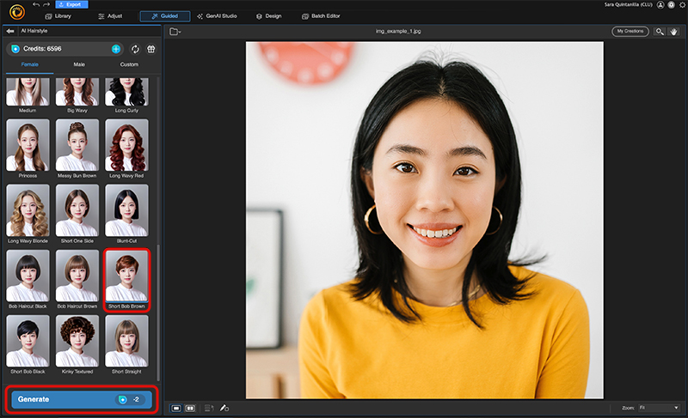Add credits with the blue plus icon

116,49
